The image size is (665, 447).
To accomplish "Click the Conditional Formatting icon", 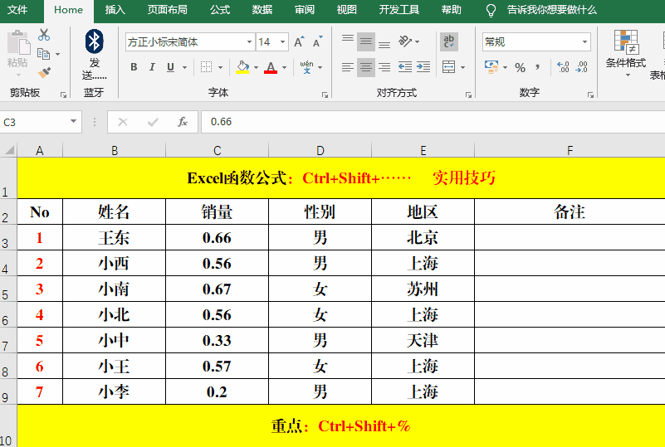I will (x=626, y=41).
